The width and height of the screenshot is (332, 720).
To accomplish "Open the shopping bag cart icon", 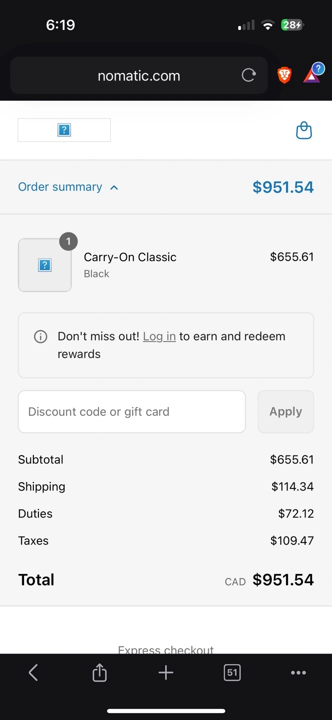I will pyautogui.click(x=304, y=130).
